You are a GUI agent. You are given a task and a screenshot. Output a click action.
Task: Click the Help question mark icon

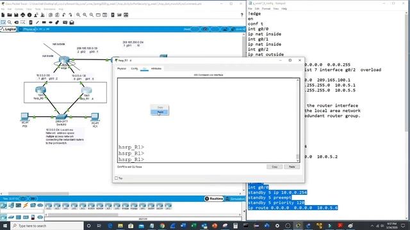pos(242,15)
